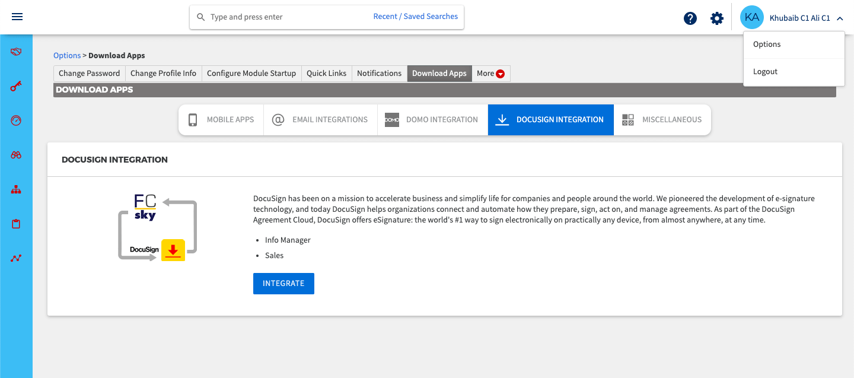Open the Notifications tab
This screenshot has height=378, width=854.
pyautogui.click(x=380, y=74)
